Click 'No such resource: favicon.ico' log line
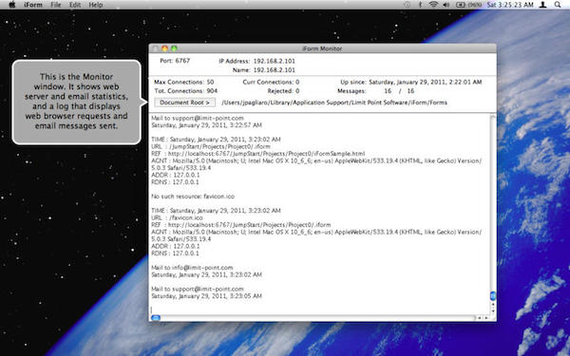 tap(193, 197)
